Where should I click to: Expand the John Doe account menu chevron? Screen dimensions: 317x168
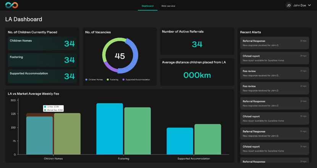309,5
